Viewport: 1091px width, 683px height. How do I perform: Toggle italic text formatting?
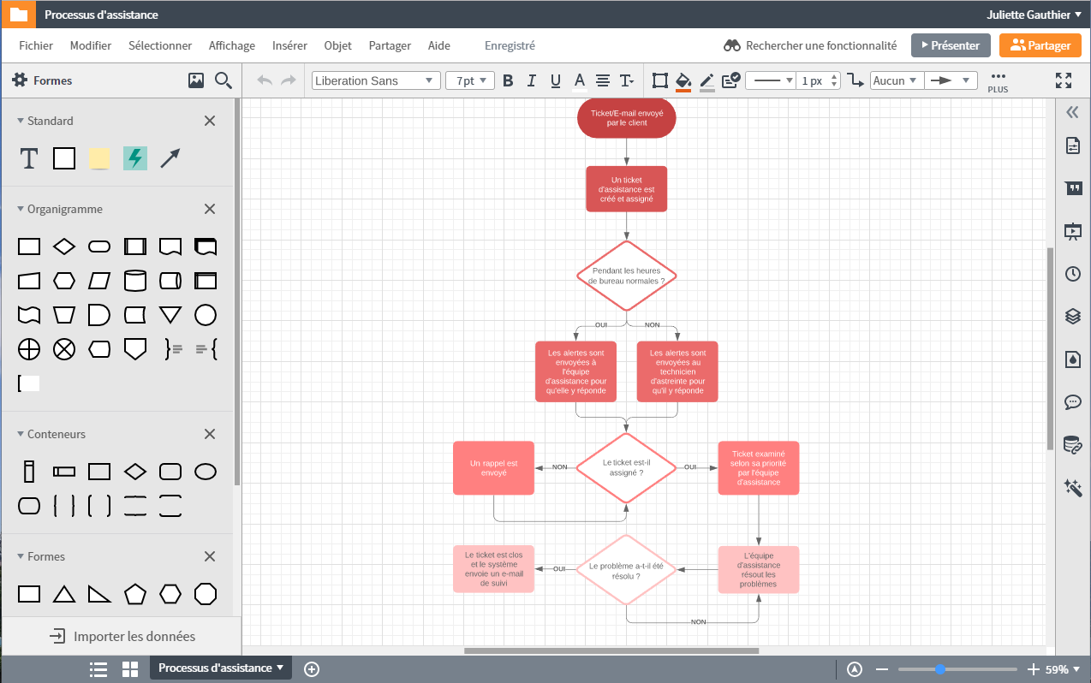[532, 80]
